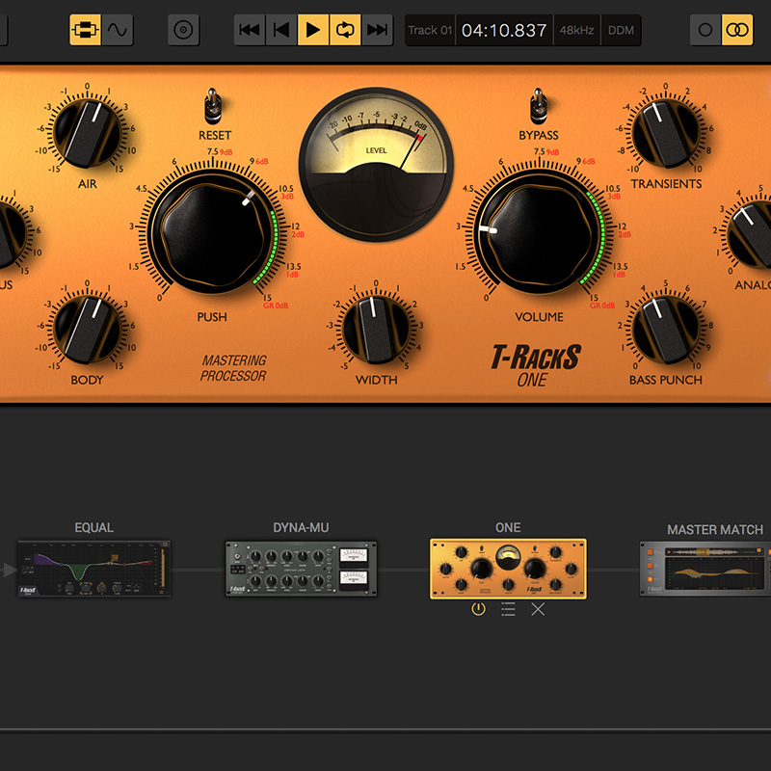Select the MASTER MATCH module thumbnail
The width and height of the screenshot is (771, 771).
(705, 569)
